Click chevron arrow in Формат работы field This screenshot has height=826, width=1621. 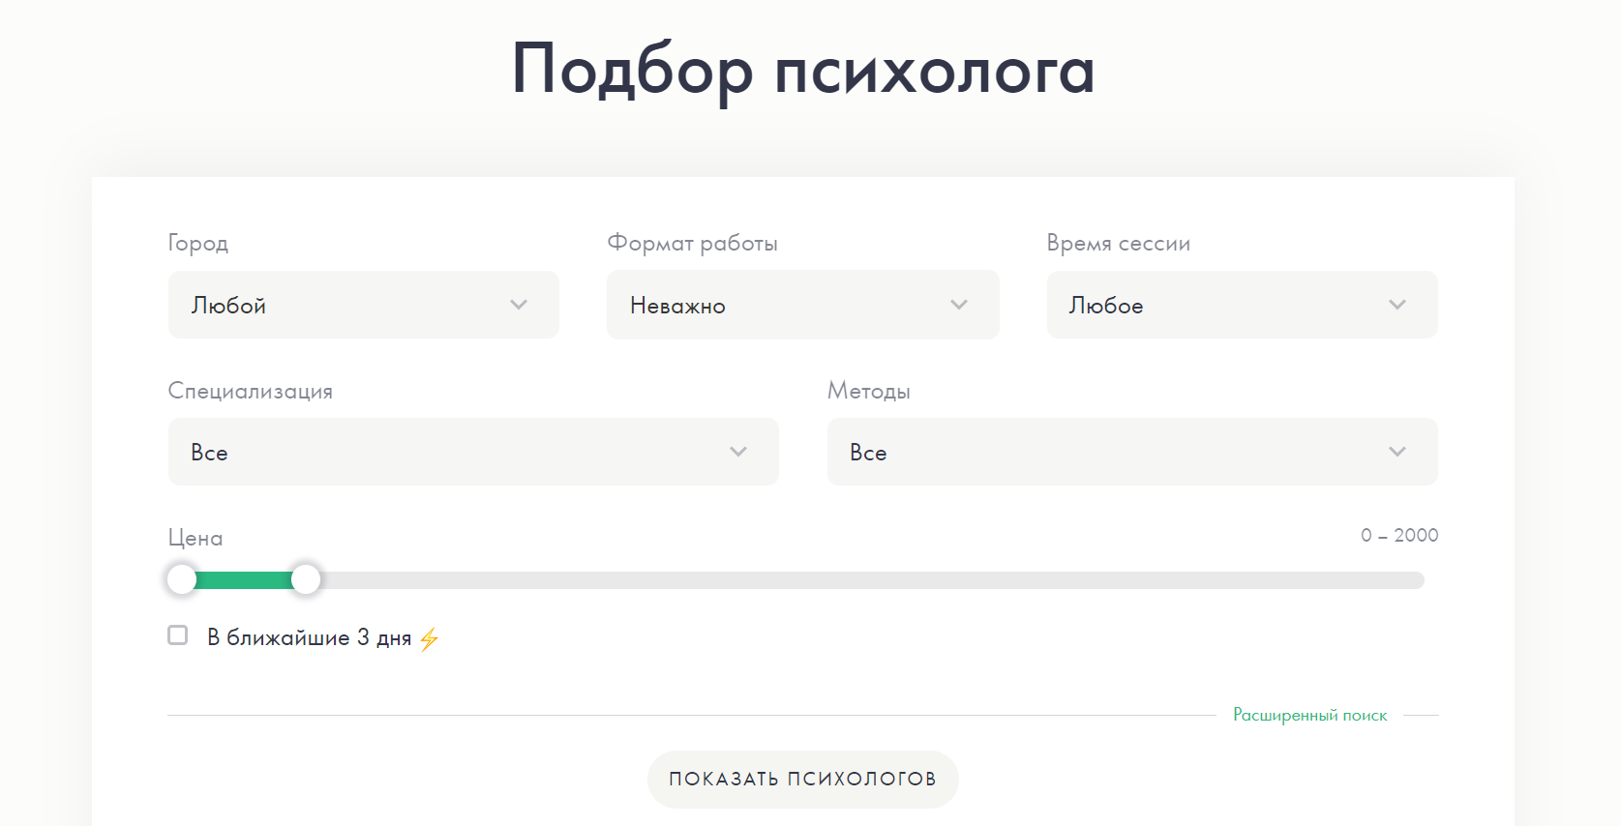pyautogui.click(x=959, y=305)
